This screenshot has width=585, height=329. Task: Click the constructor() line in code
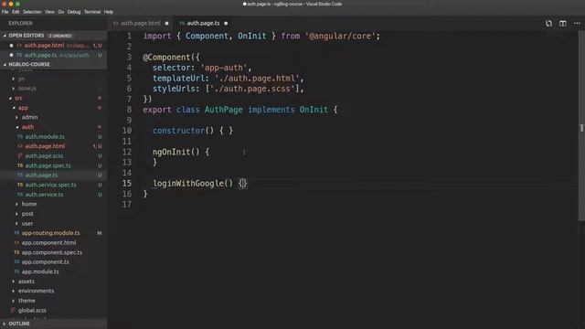point(193,131)
